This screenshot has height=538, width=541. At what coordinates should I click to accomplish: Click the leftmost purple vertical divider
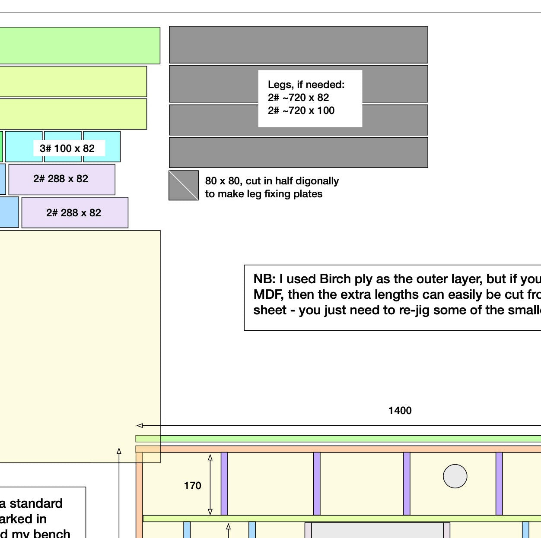click(224, 484)
